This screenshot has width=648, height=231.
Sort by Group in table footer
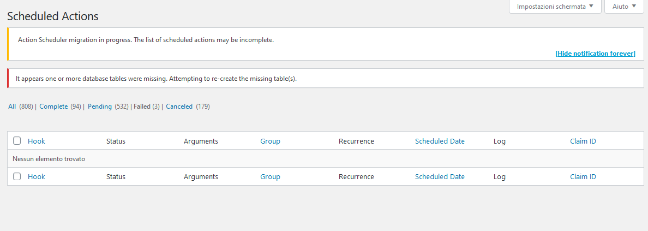point(270,177)
